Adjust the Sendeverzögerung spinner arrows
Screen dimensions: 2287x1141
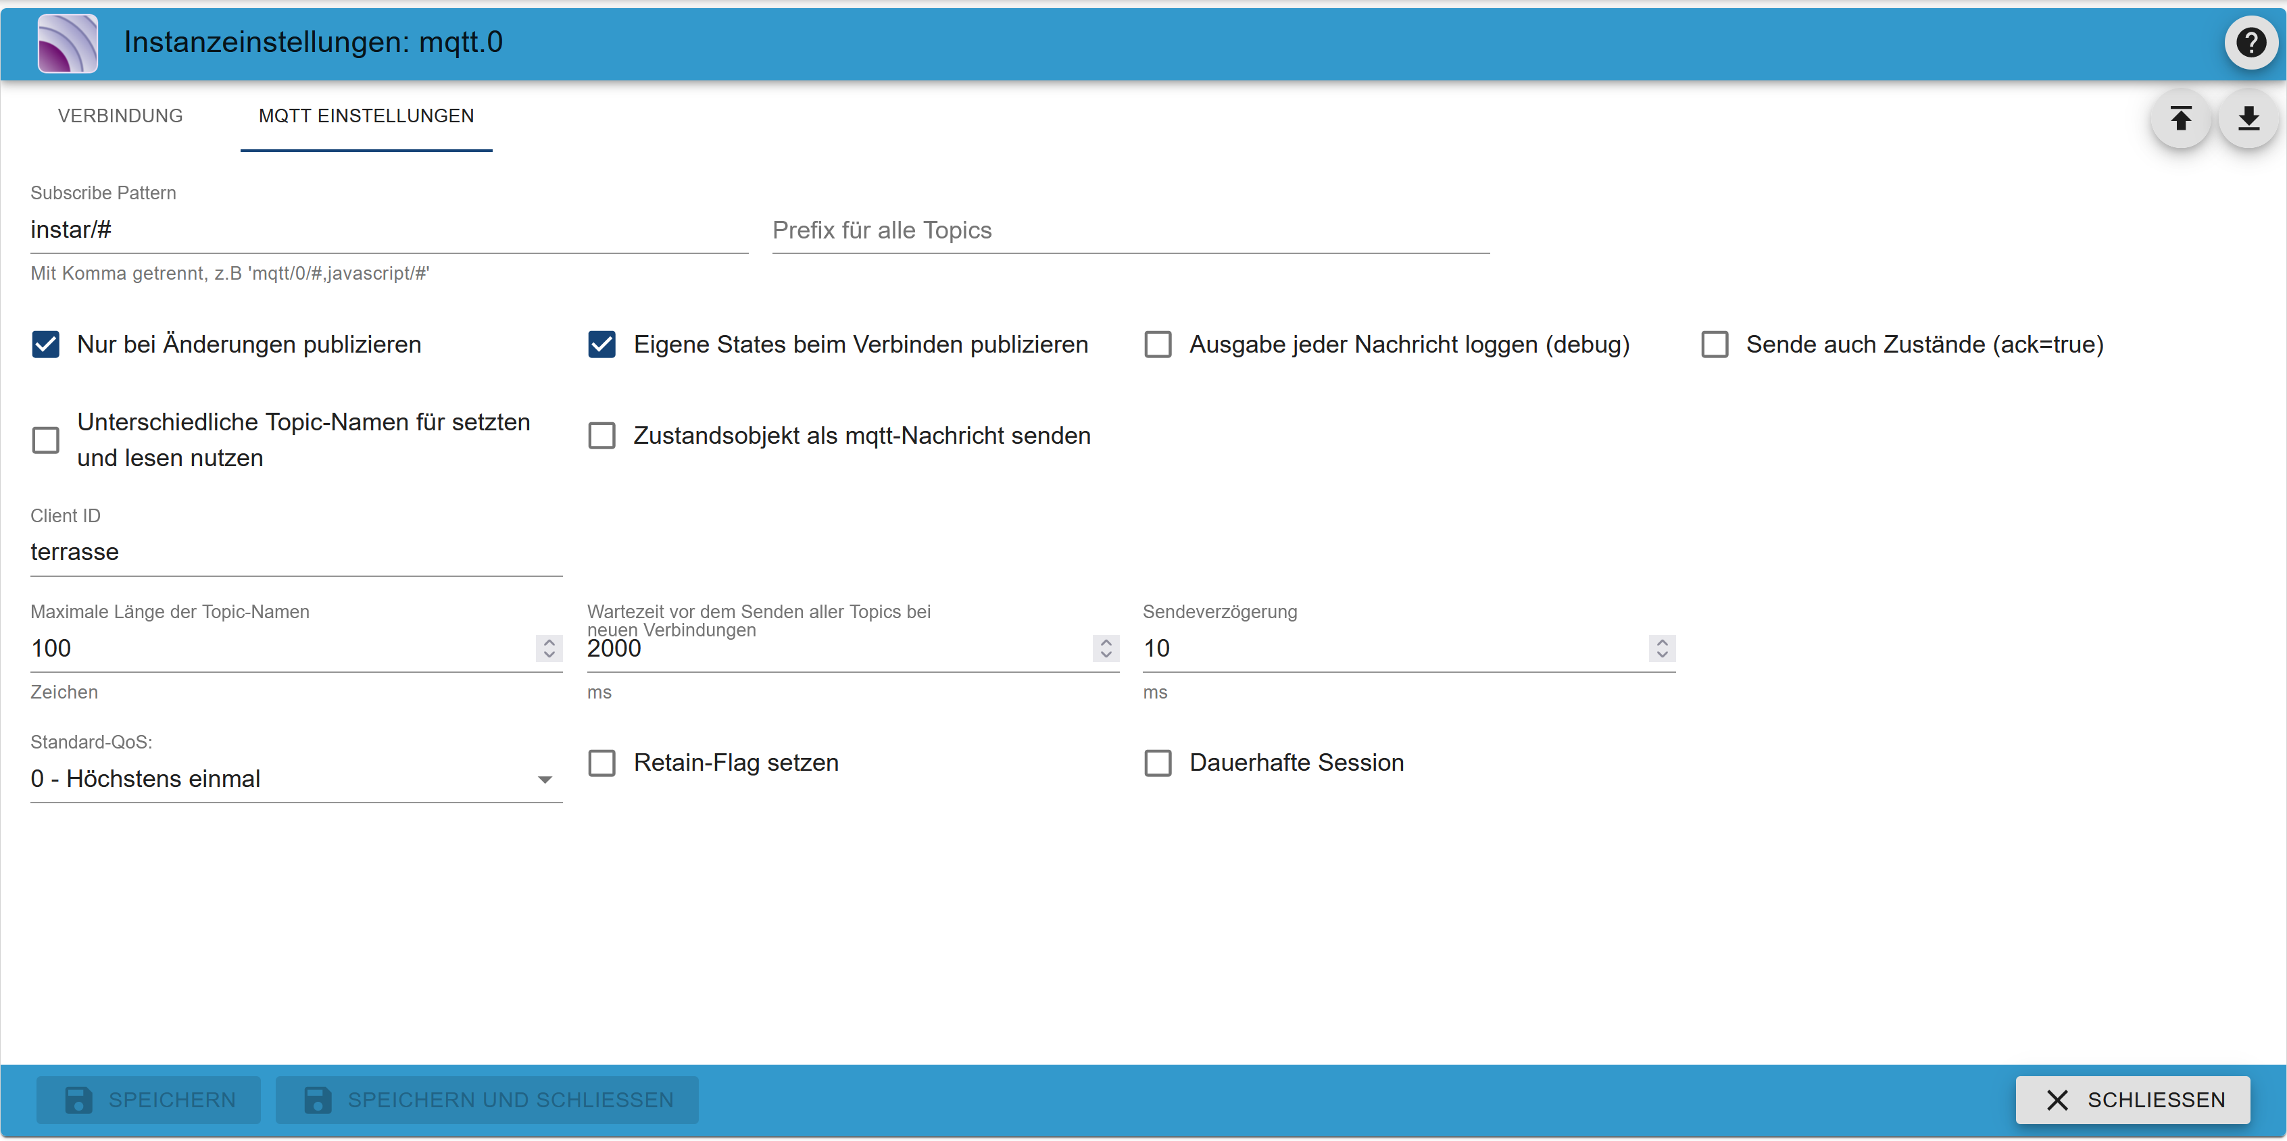pyautogui.click(x=1662, y=649)
